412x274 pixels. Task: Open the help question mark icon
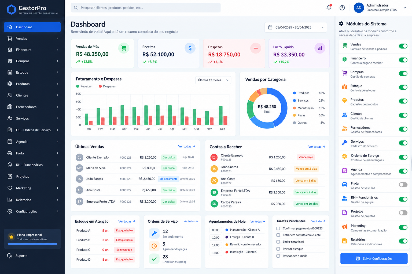(x=342, y=8)
